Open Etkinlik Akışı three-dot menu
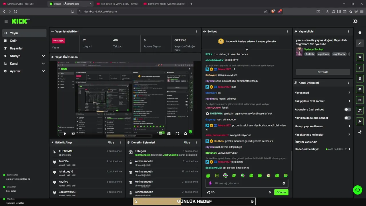This screenshot has height=206, width=366. 120,142
